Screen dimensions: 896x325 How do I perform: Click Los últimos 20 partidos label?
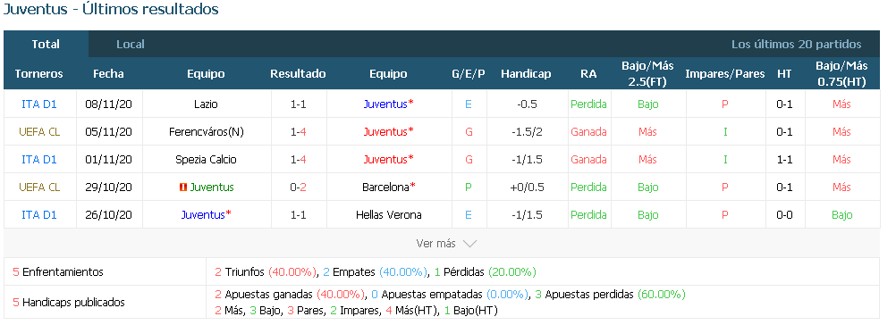click(797, 44)
